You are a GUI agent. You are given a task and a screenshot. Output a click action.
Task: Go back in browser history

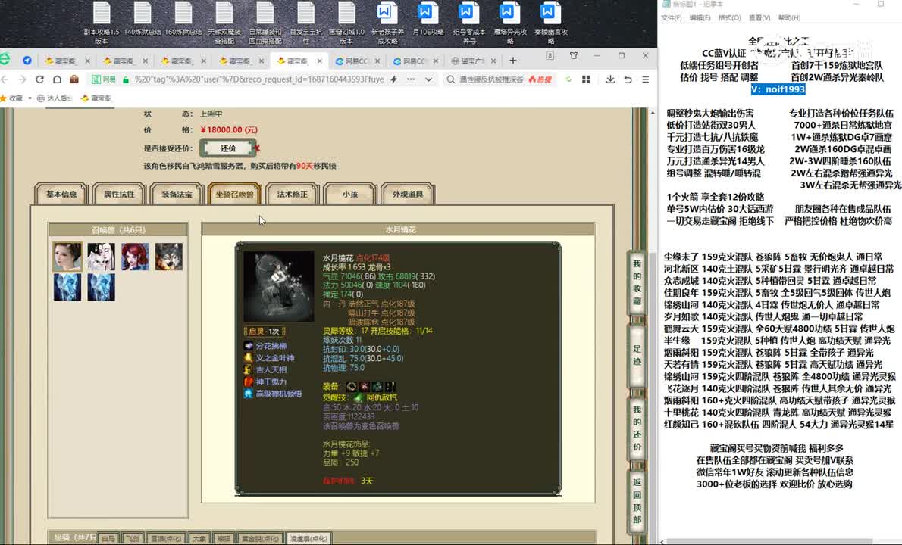click(5, 79)
